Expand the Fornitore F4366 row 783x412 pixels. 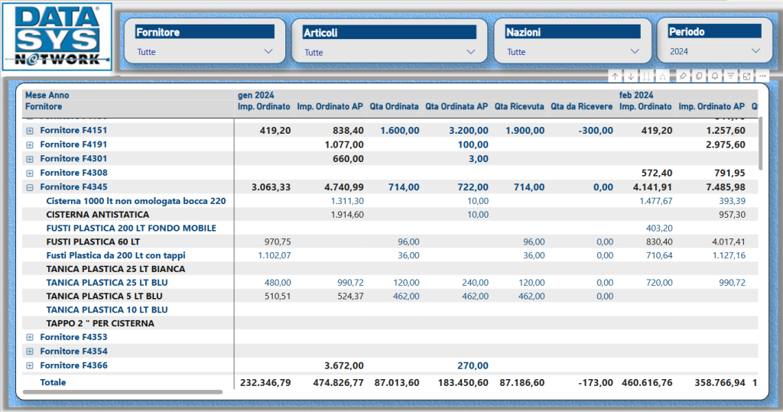tap(30, 366)
